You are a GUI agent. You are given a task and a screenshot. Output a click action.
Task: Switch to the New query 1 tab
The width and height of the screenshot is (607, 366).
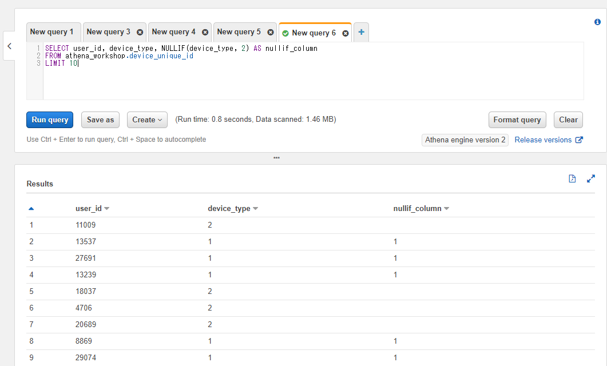coord(53,31)
